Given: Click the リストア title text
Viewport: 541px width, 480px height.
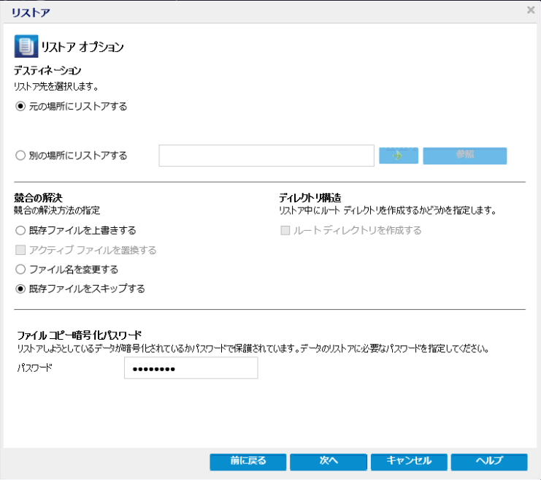Looking at the screenshot, I should point(31,12).
